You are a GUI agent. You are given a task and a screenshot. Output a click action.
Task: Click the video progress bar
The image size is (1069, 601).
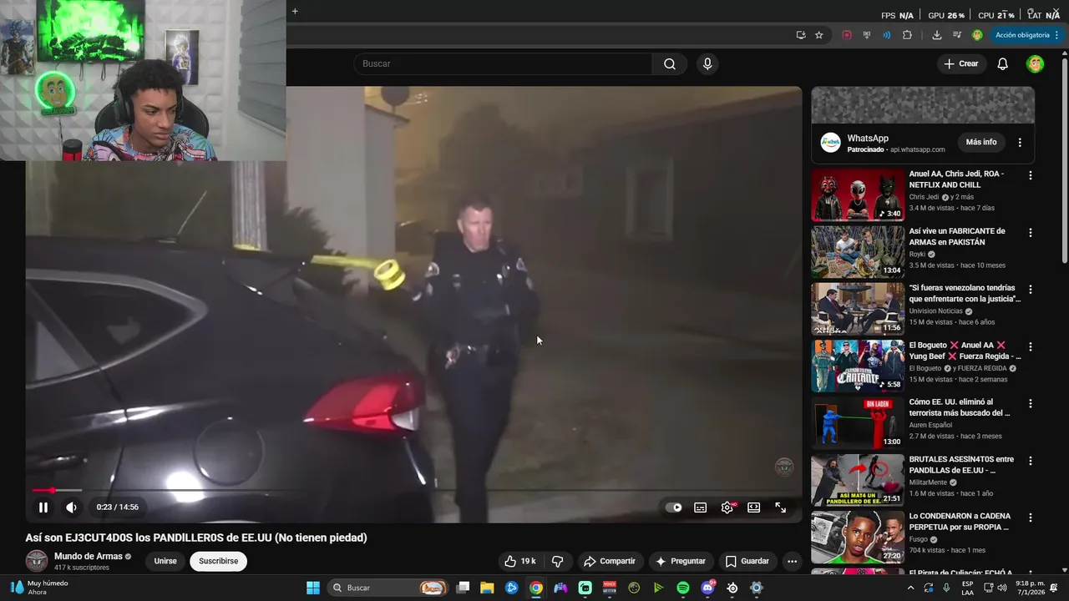413,490
